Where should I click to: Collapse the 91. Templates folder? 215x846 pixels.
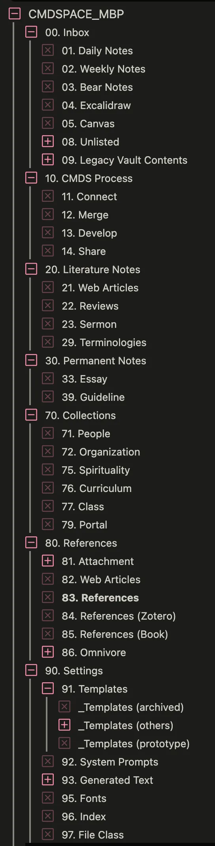click(48, 689)
